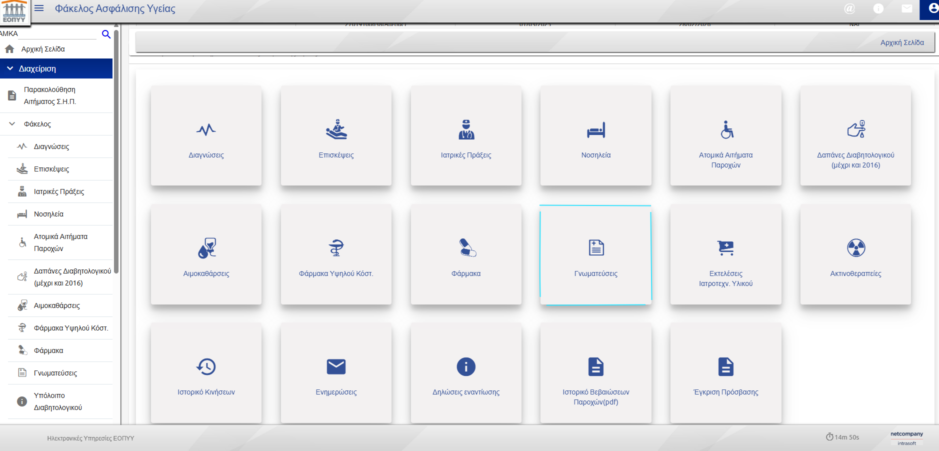The image size is (939, 451).
Task: Open the Ιστορικό Κινήσεων card
Action: pyautogui.click(x=206, y=373)
